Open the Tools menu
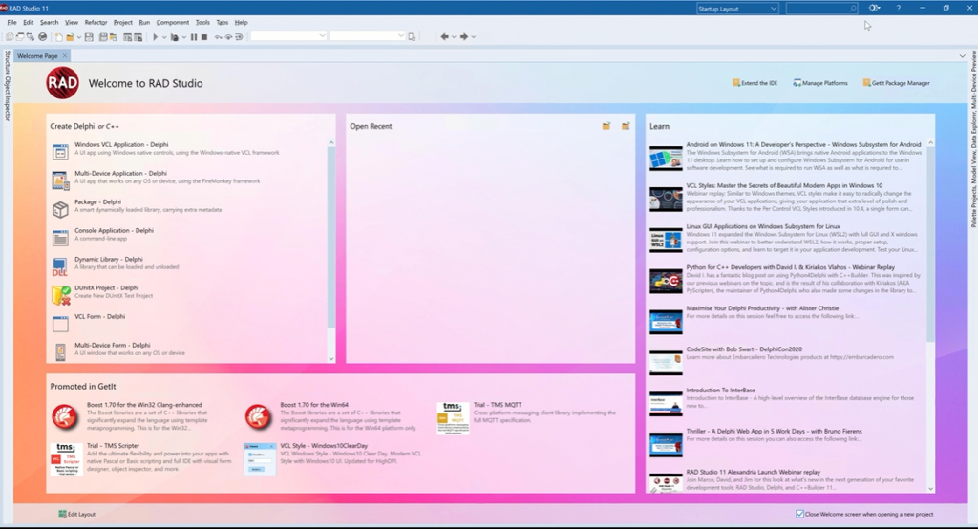978x529 pixels. point(202,23)
